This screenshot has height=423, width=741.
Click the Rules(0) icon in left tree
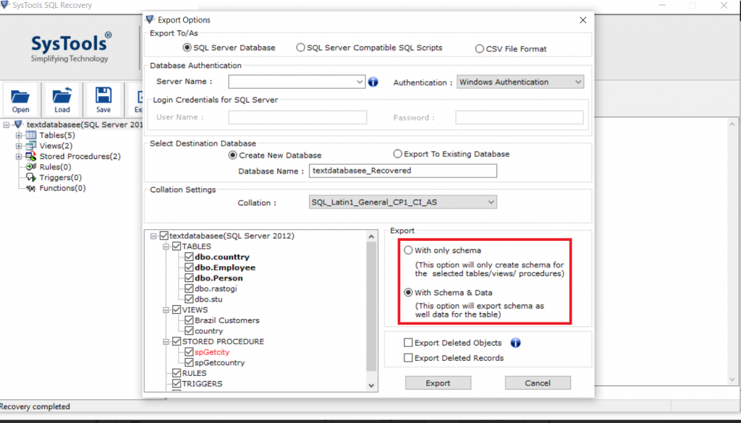tap(31, 166)
